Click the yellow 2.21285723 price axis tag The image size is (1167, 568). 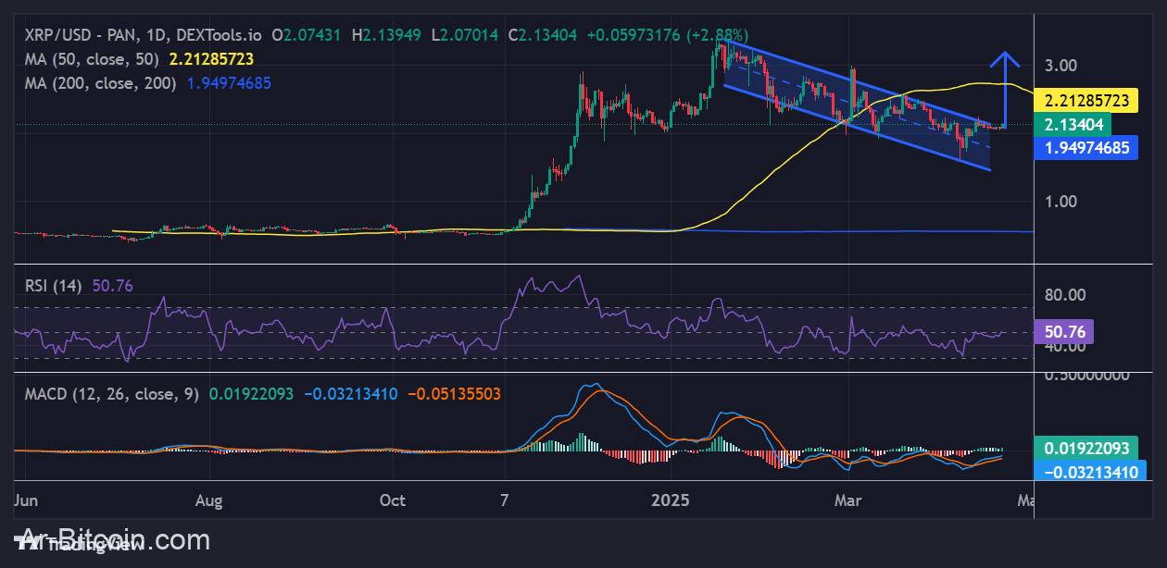1086,99
